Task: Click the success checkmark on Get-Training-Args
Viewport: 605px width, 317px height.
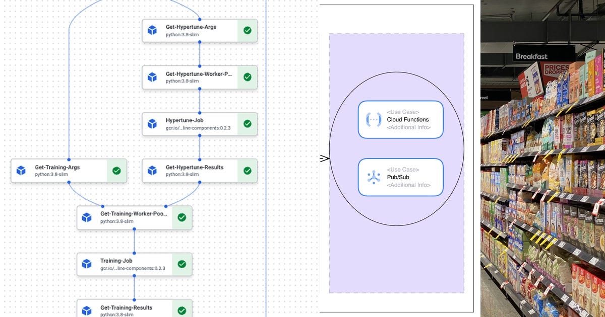Action: (x=116, y=171)
